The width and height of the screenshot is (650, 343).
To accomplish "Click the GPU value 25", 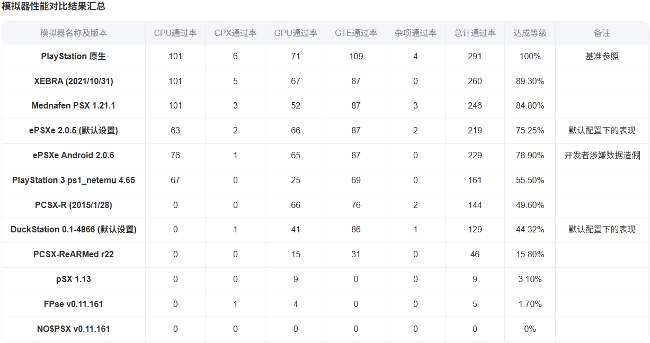I will pyautogui.click(x=296, y=180).
